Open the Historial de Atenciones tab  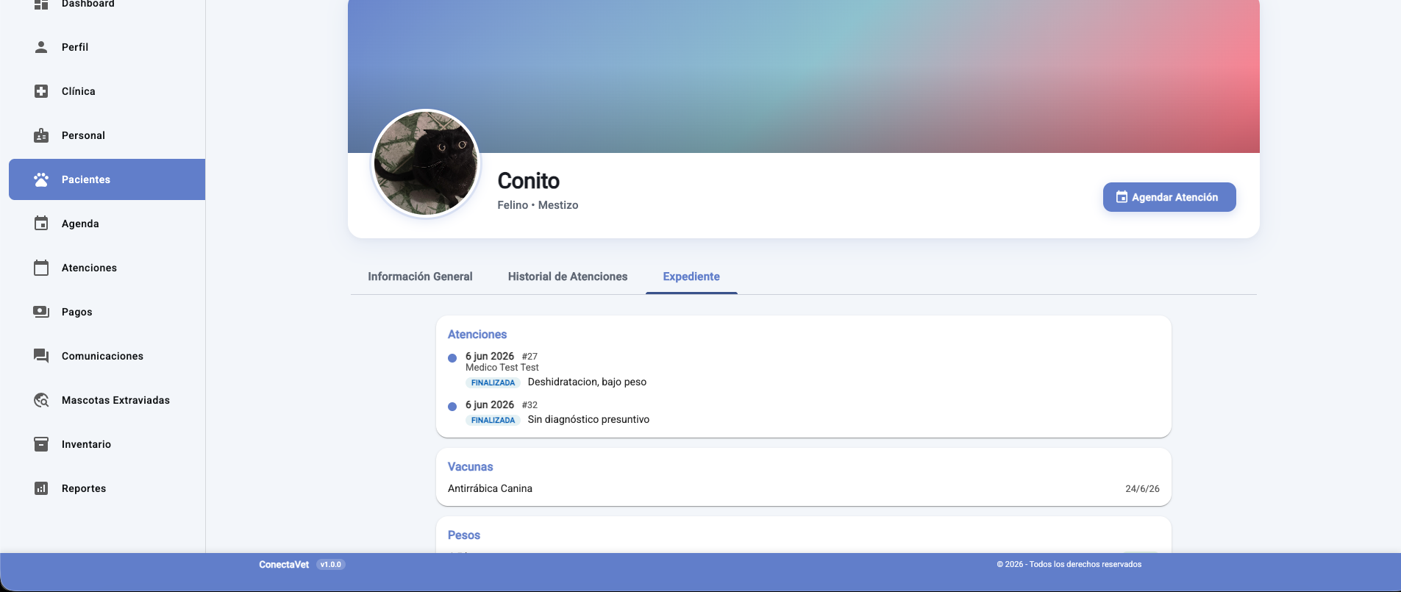(568, 277)
